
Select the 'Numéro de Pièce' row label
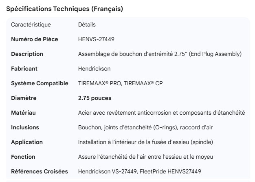pos(35,40)
